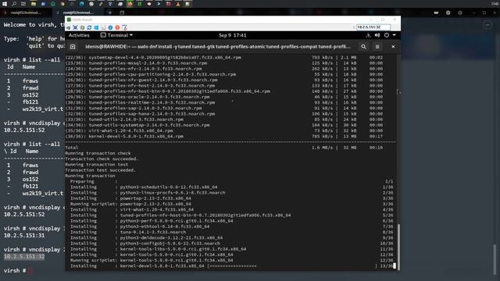The height and width of the screenshot is (281, 500).
Task: Switch to second root@ tab in host terminal
Action: pos(78,12)
